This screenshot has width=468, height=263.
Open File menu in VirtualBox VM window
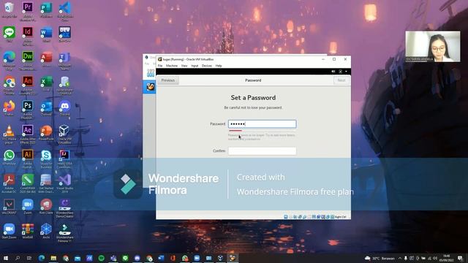(x=160, y=66)
